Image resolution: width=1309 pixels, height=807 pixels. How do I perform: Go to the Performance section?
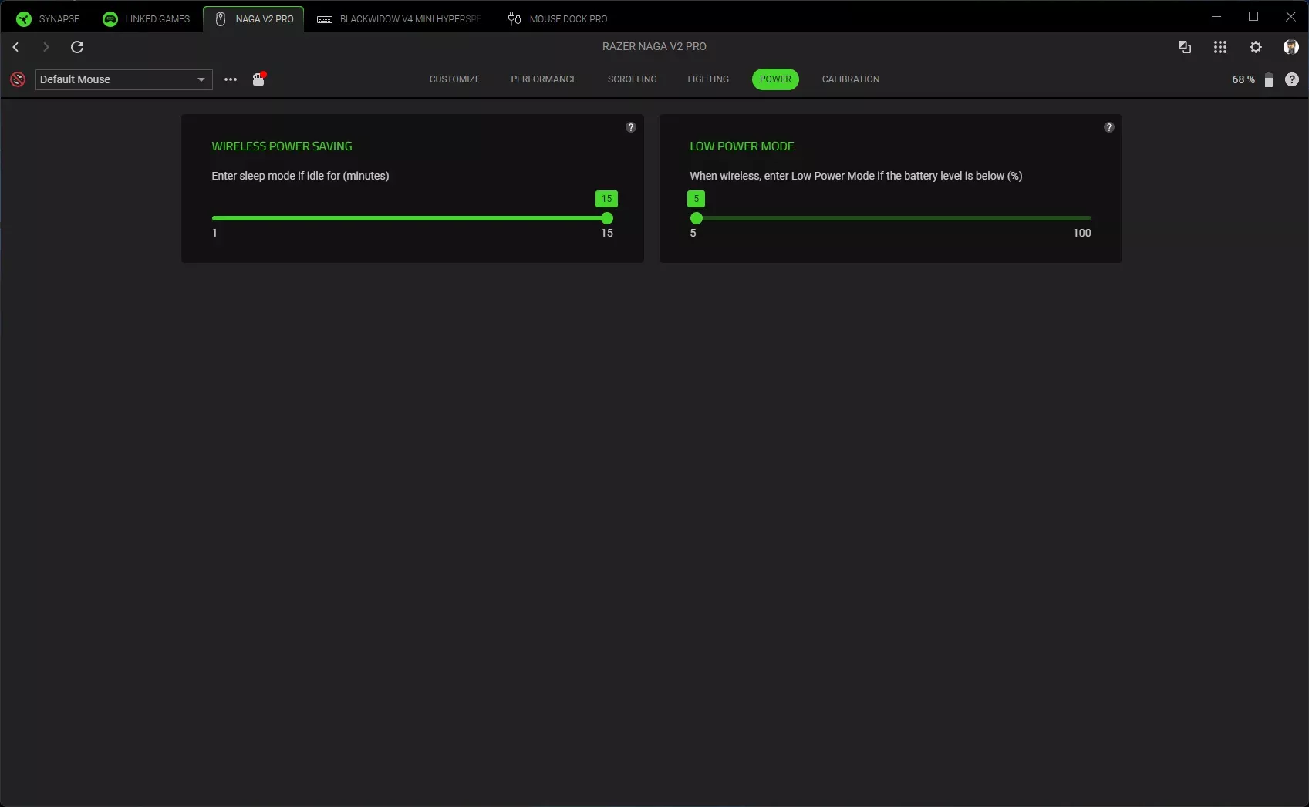[544, 79]
